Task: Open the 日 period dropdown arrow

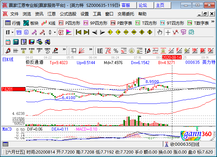Action: pyautogui.click(x=13, y=33)
